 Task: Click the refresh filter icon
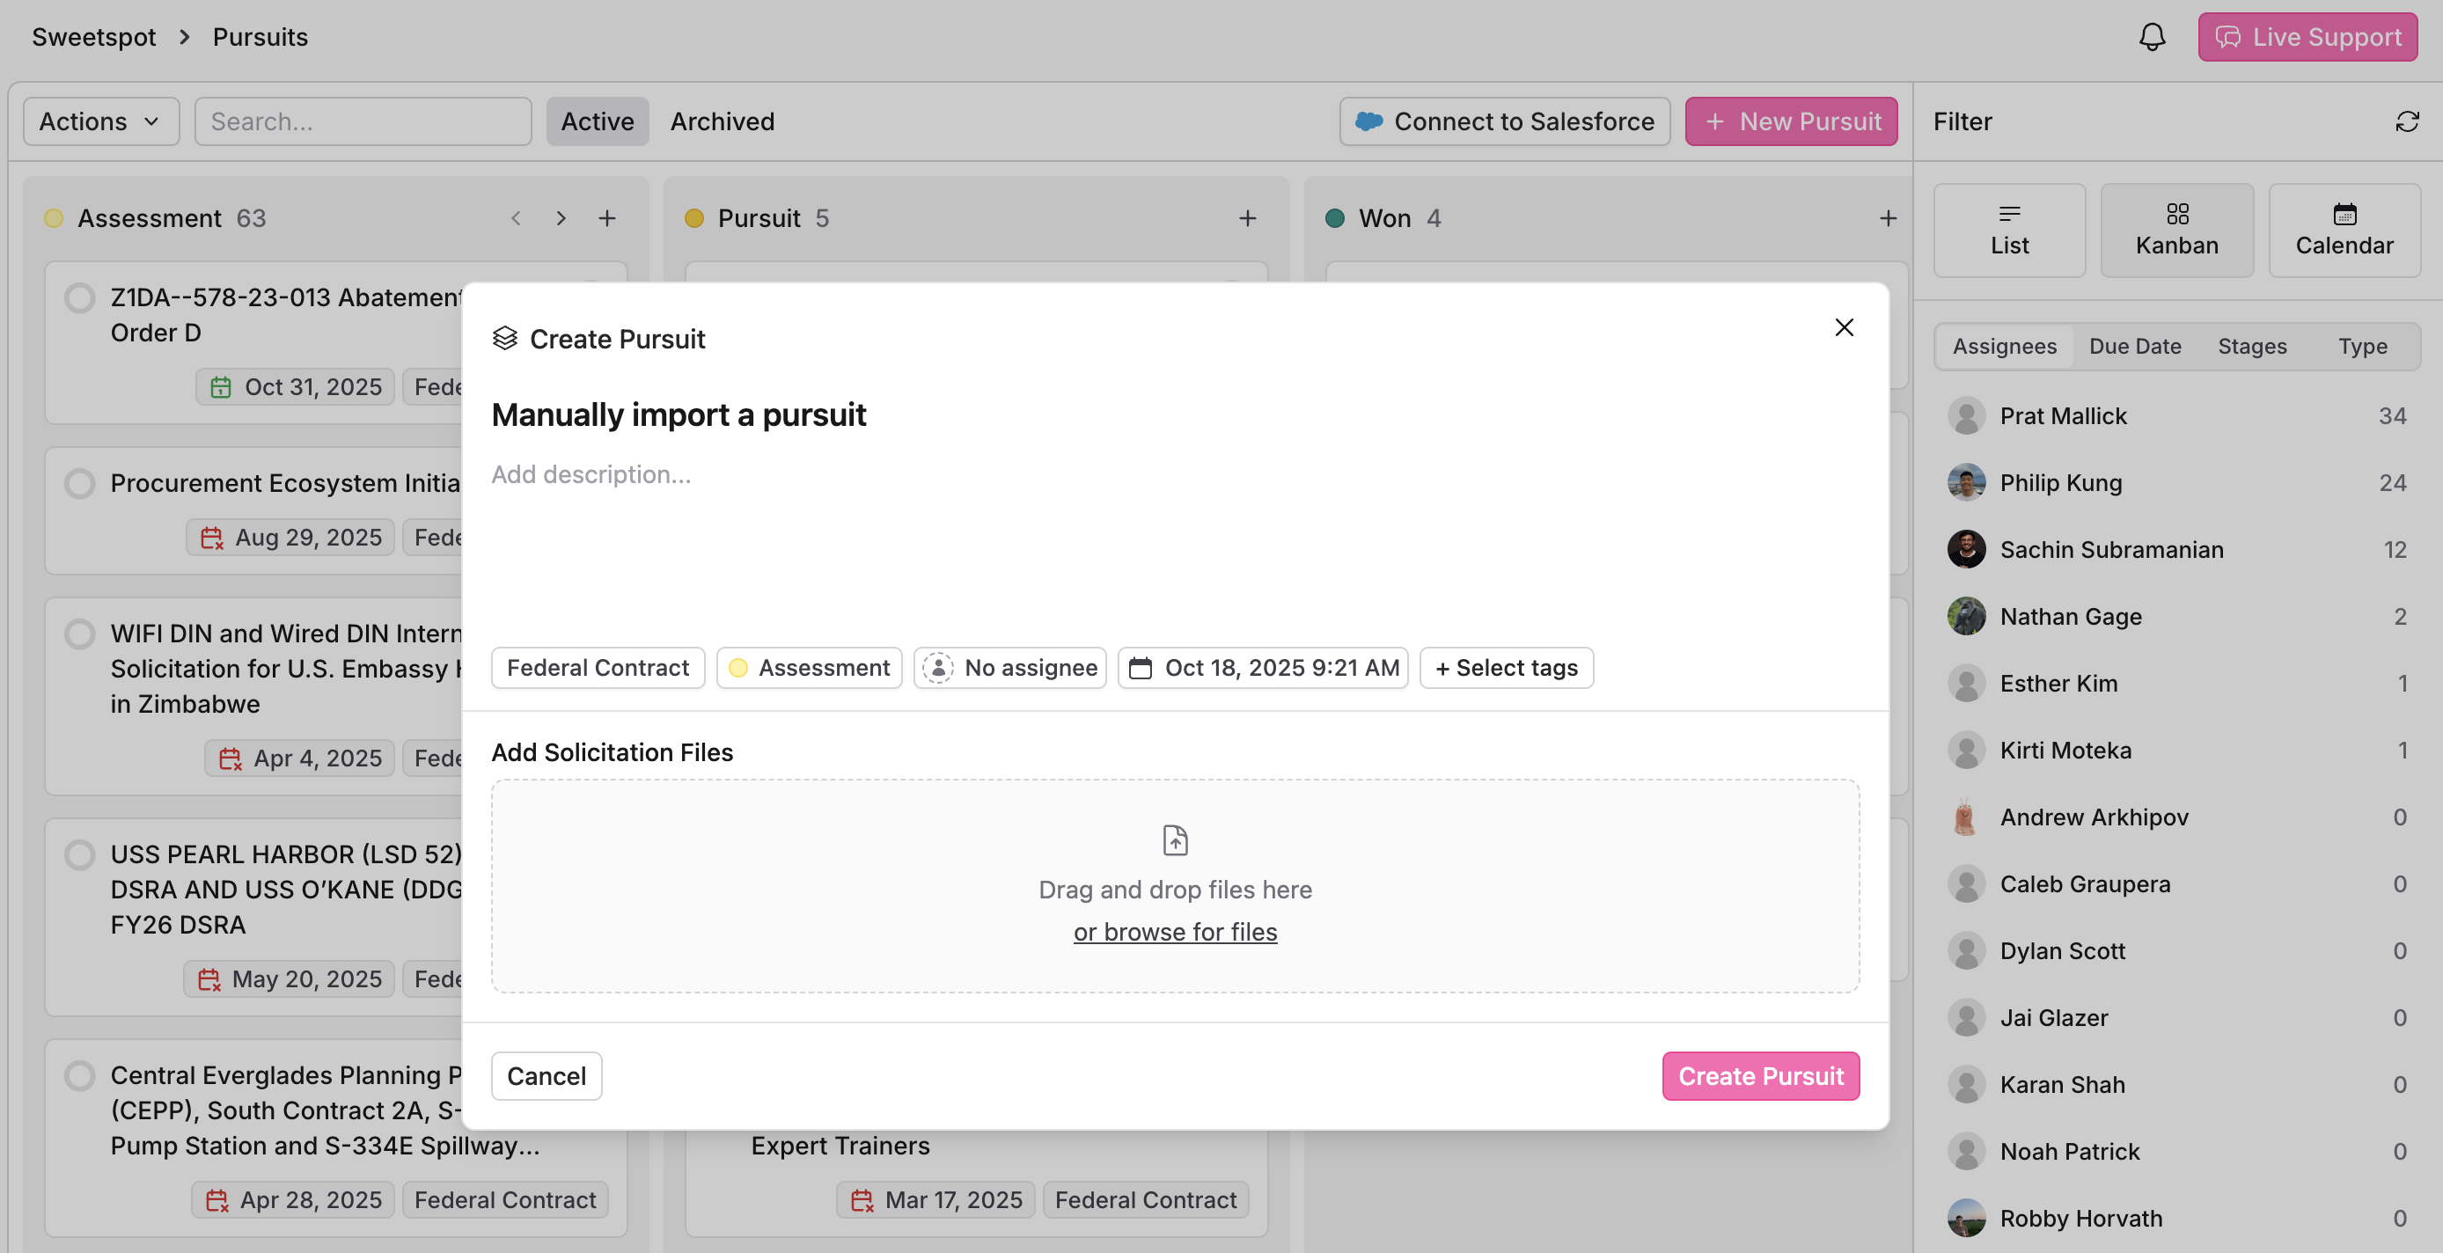coord(2406,121)
